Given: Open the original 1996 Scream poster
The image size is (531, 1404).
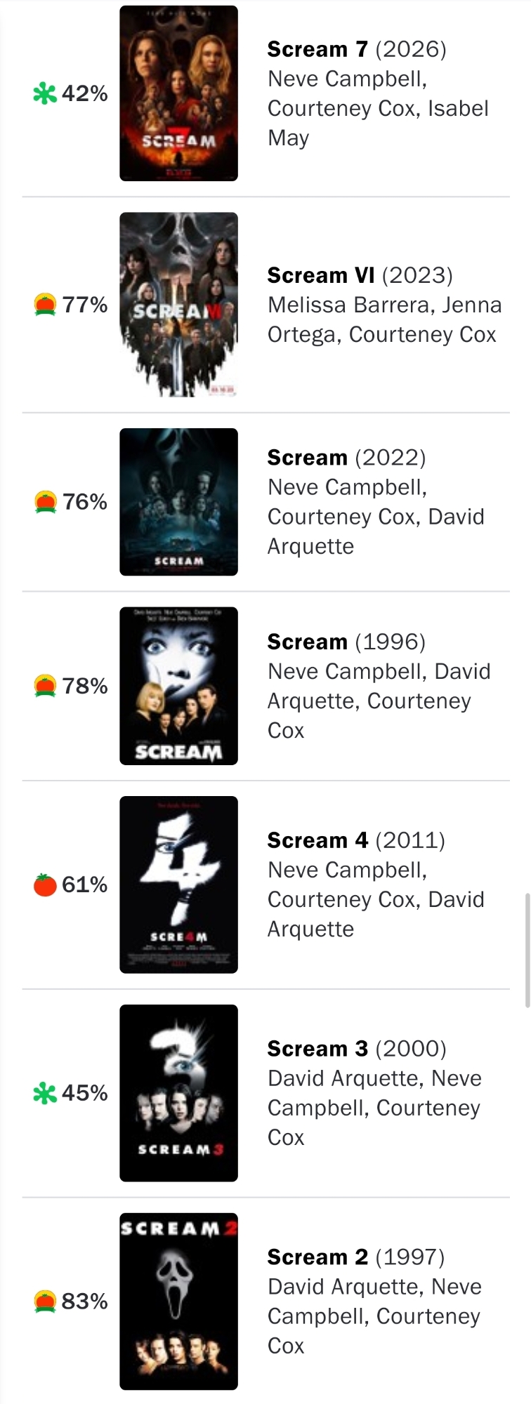Looking at the screenshot, I should click(178, 686).
